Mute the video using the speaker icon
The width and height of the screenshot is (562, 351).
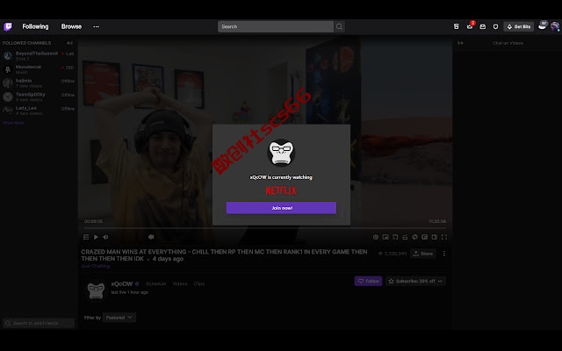tap(105, 237)
